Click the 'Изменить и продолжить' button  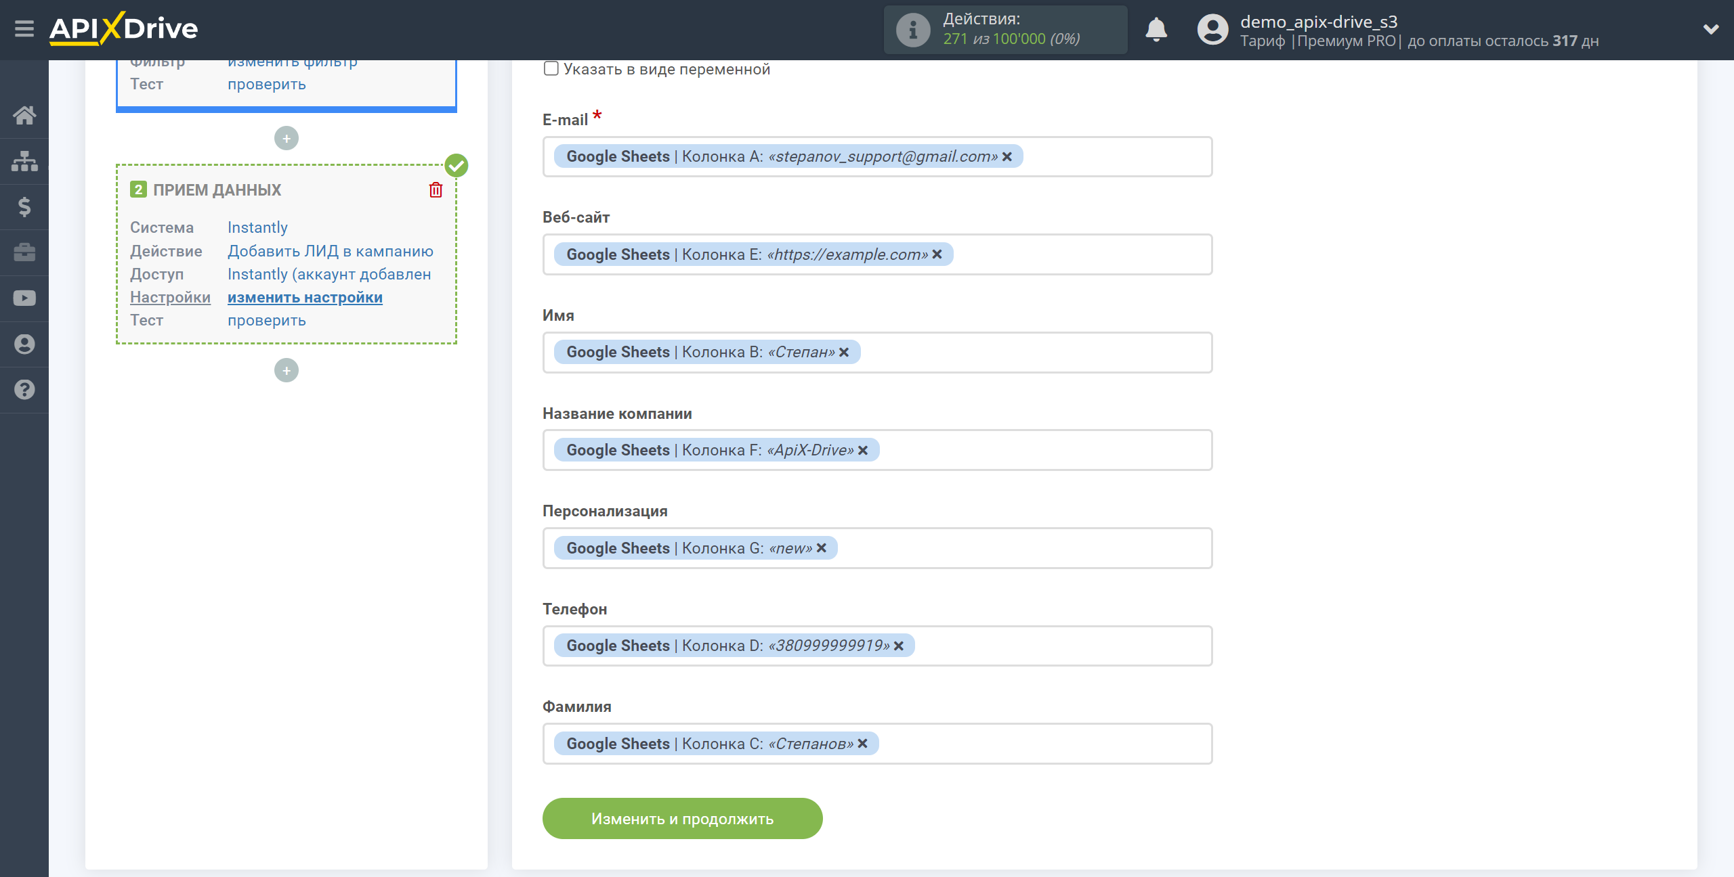(x=682, y=819)
